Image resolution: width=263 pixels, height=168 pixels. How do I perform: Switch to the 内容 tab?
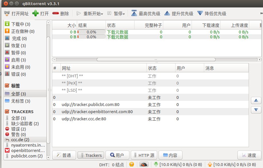coord(170,155)
